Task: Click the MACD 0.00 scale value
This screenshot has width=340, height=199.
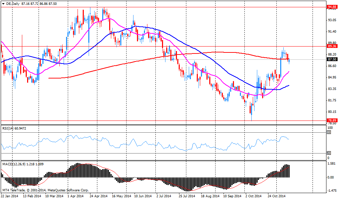Action: point(331,177)
